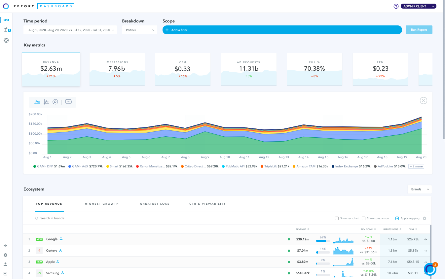Click Run Report button
The width and height of the screenshot is (445, 279).
[x=419, y=30]
